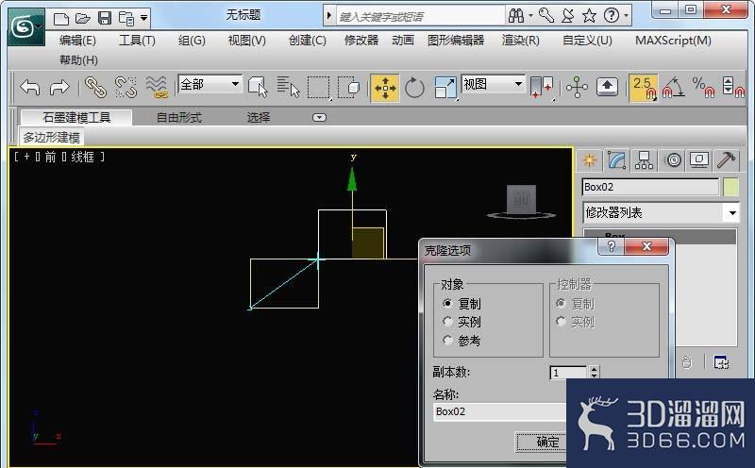
Task: Activate Bind to Space Warp tool
Action: coord(156,88)
